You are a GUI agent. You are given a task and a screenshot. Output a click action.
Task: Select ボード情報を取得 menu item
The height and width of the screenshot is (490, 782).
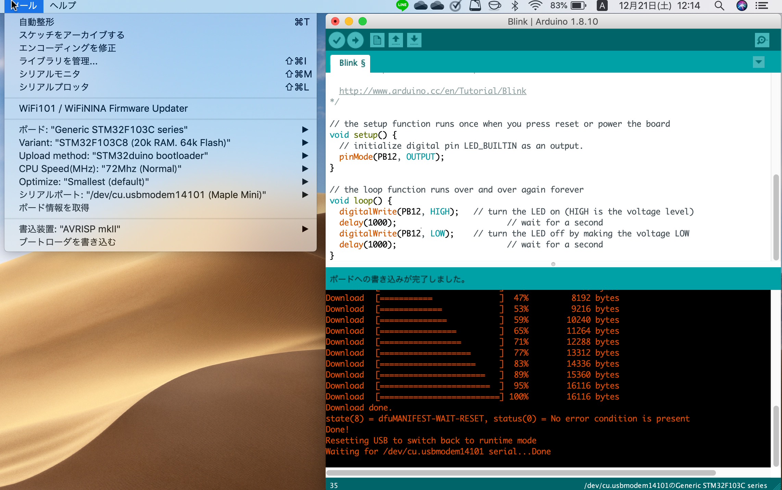161,208
